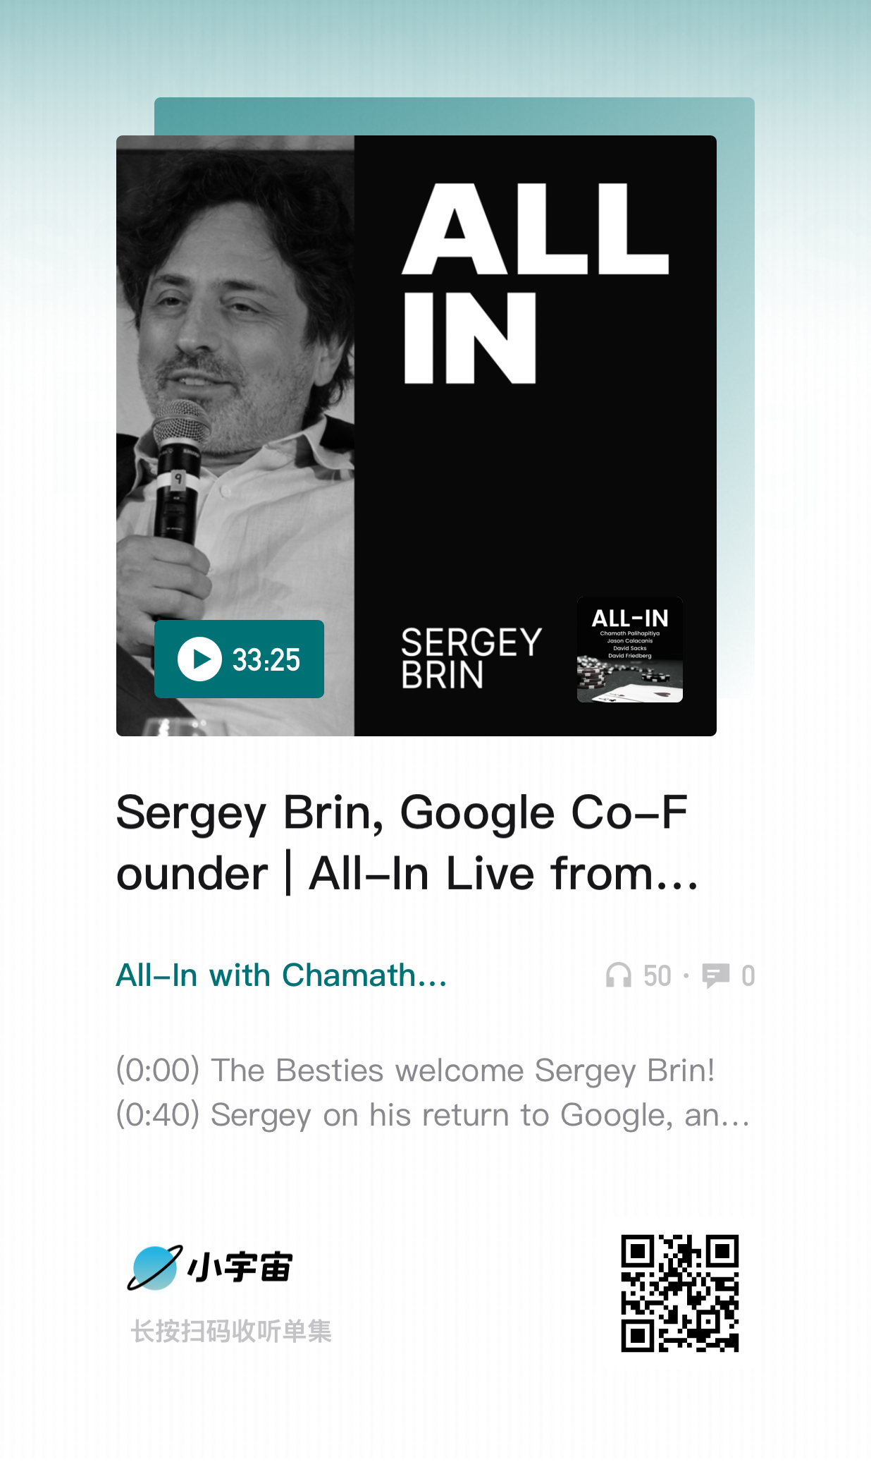Click the headphone listen count icon
Image resolution: width=871 pixels, height=1462 pixels.
(x=618, y=976)
